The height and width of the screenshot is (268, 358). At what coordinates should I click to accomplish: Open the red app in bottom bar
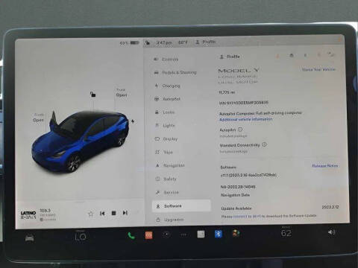(148, 235)
